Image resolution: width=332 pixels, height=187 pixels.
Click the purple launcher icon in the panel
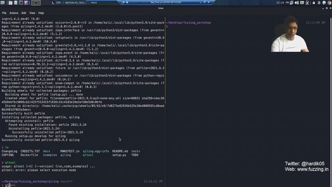[x=26, y=3]
